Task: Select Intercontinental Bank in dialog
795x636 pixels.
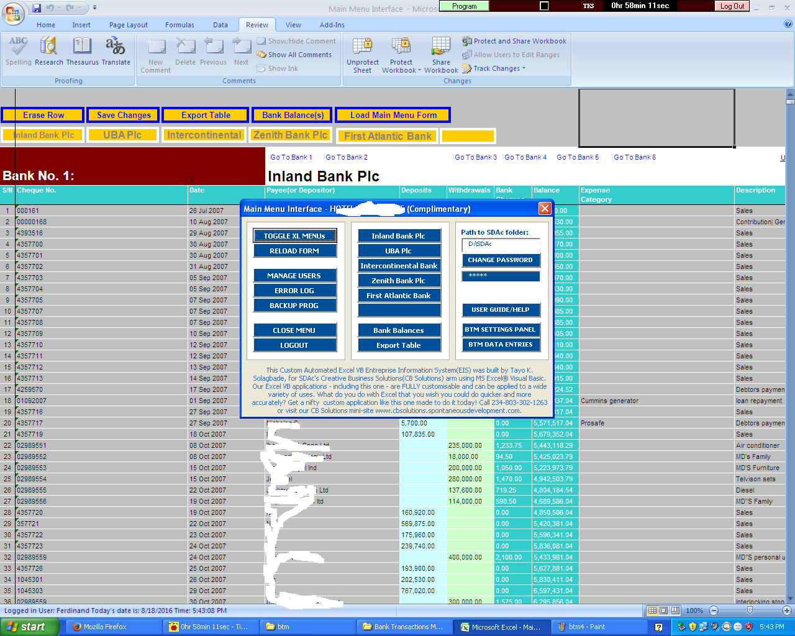Action: coord(399,266)
